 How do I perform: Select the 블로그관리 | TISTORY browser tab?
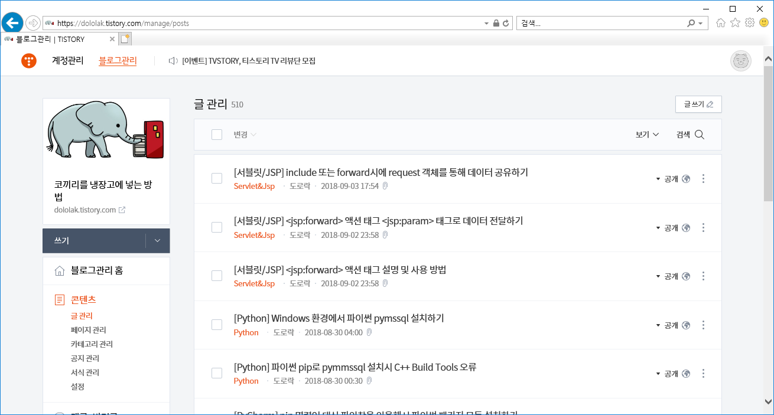click(59, 39)
